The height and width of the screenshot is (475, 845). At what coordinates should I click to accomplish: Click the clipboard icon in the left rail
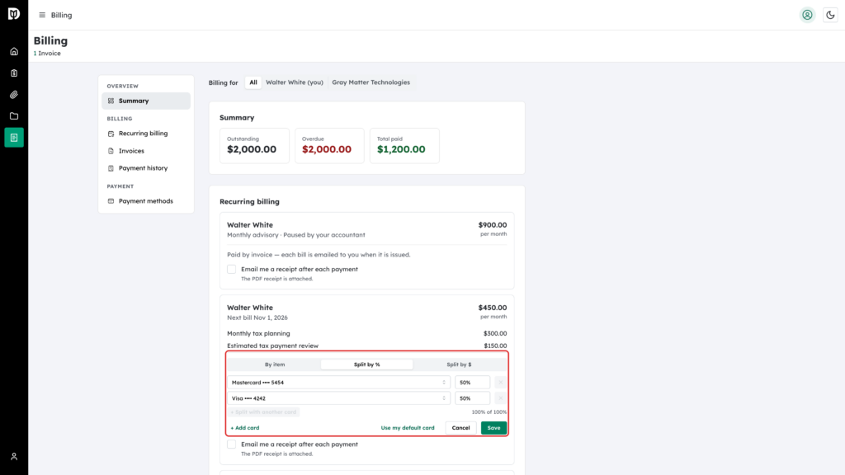pyautogui.click(x=14, y=73)
